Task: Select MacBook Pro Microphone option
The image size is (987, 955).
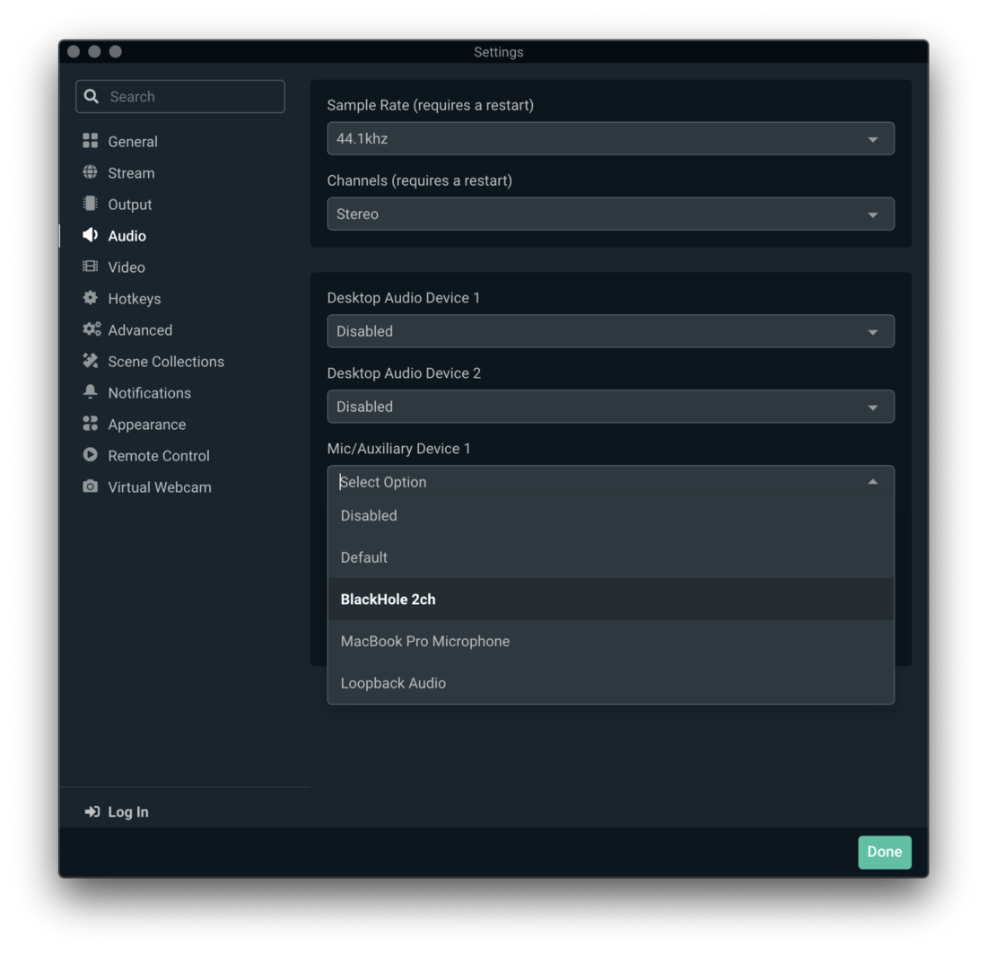Action: (x=610, y=641)
